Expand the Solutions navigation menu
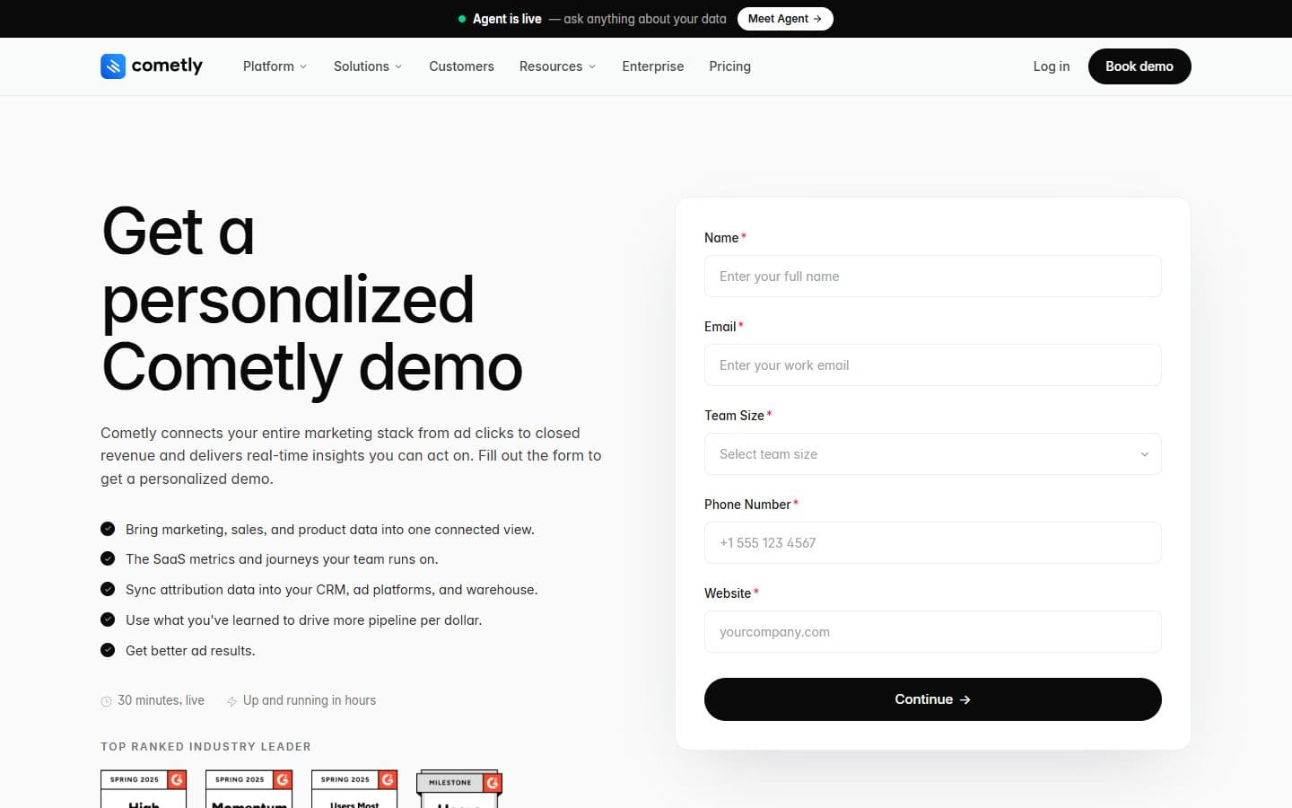Image resolution: width=1292 pixels, height=808 pixels. click(368, 66)
